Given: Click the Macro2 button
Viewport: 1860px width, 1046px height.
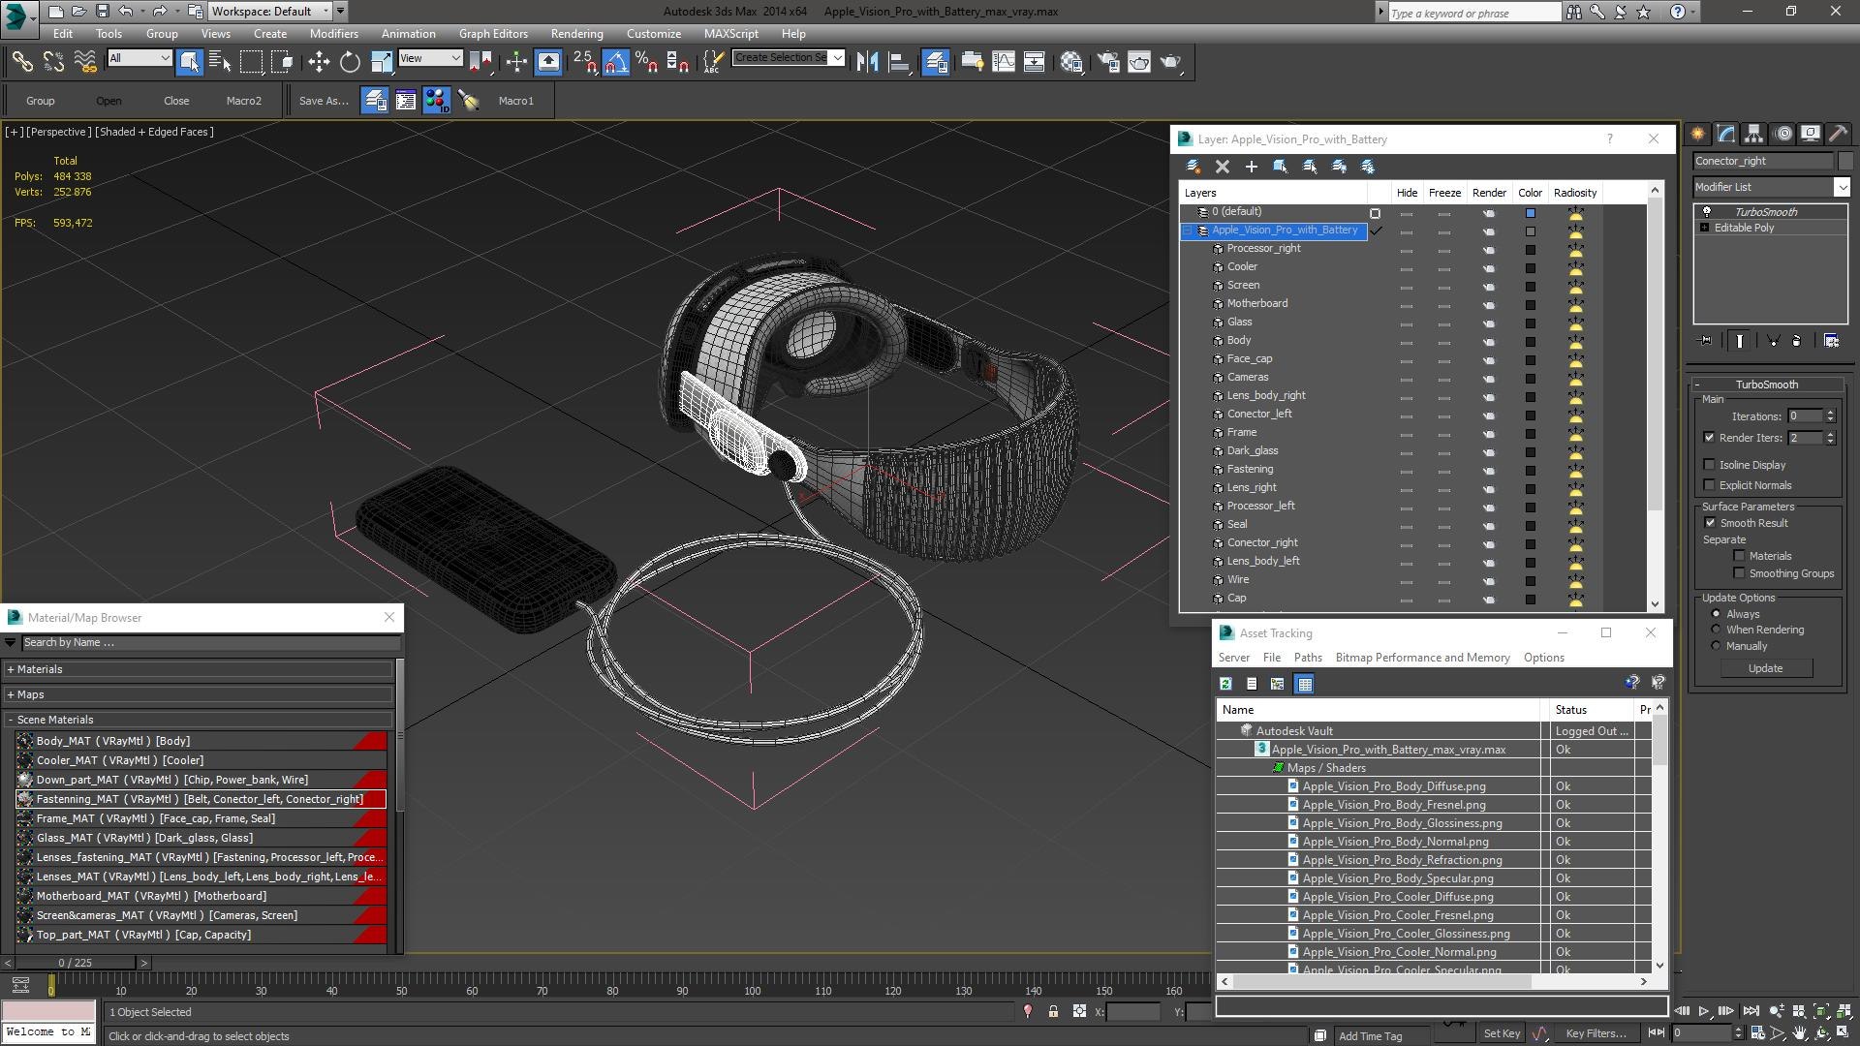Looking at the screenshot, I should [x=243, y=101].
